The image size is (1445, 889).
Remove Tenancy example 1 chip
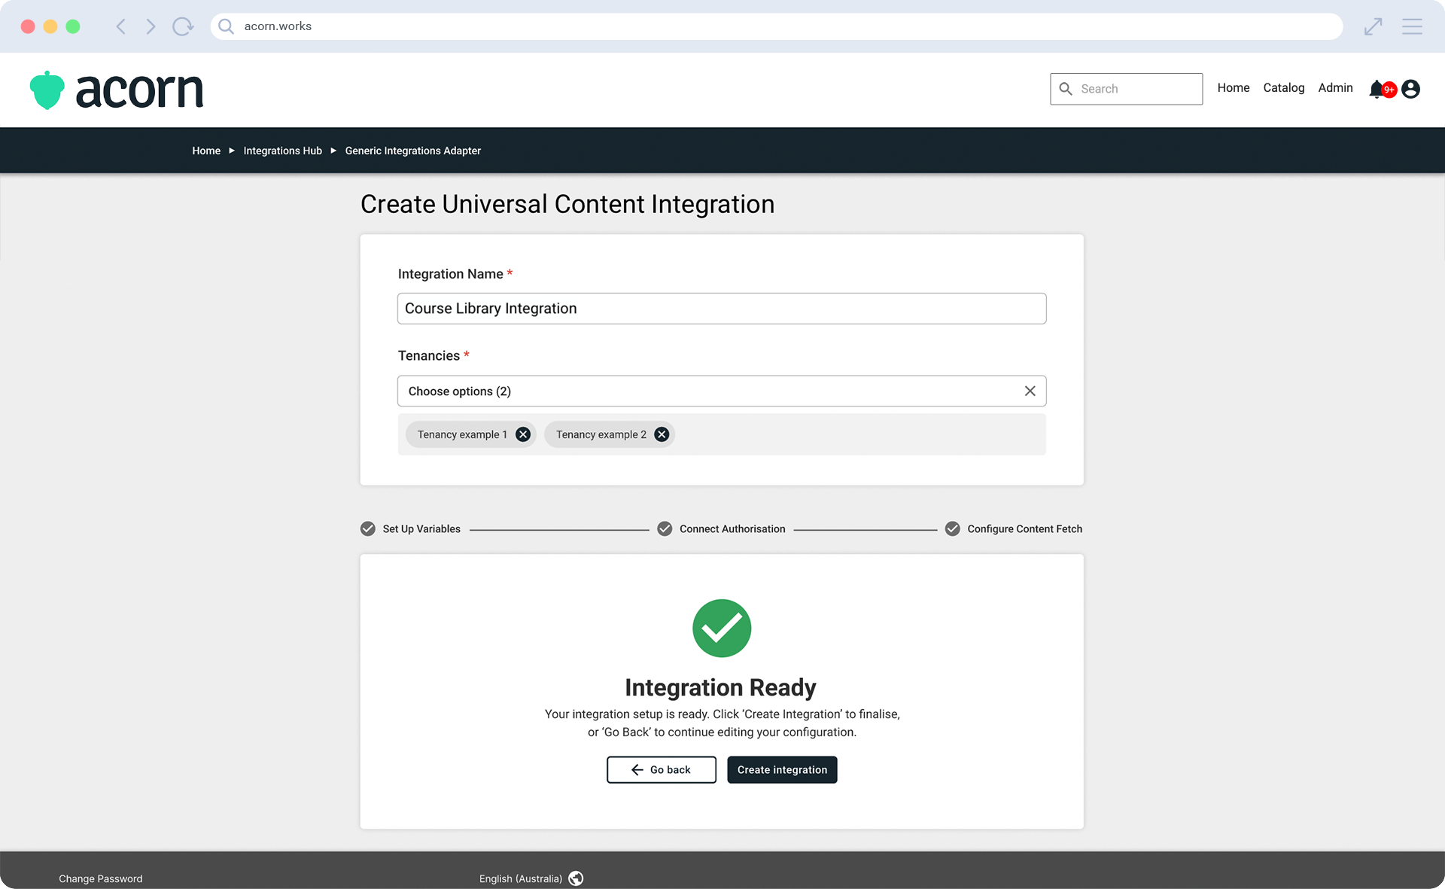tap(523, 434)
